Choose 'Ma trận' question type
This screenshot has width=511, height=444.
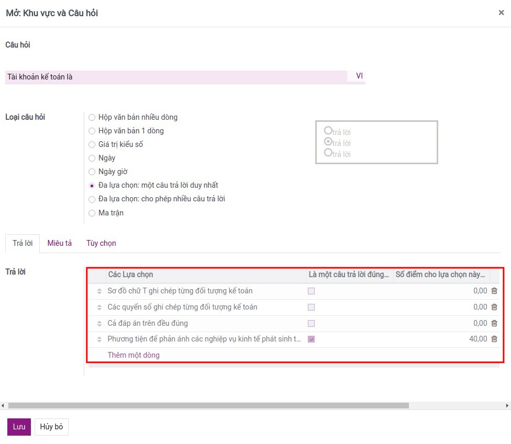coord(92,213)
